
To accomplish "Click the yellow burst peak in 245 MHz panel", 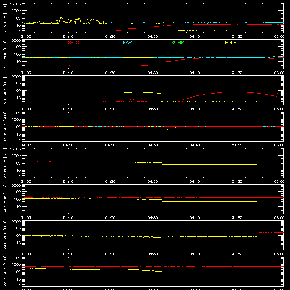I will coord(61,18).
